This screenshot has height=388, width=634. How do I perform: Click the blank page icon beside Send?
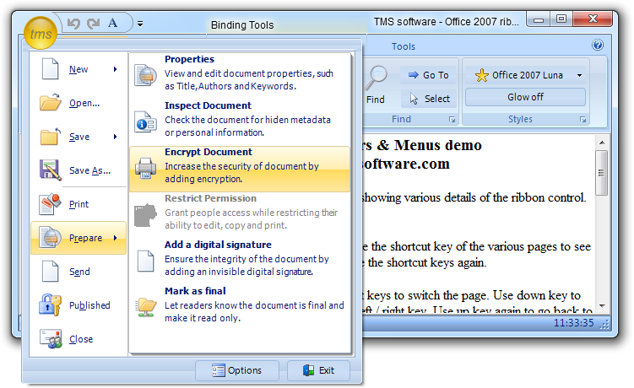coord(51,271)
